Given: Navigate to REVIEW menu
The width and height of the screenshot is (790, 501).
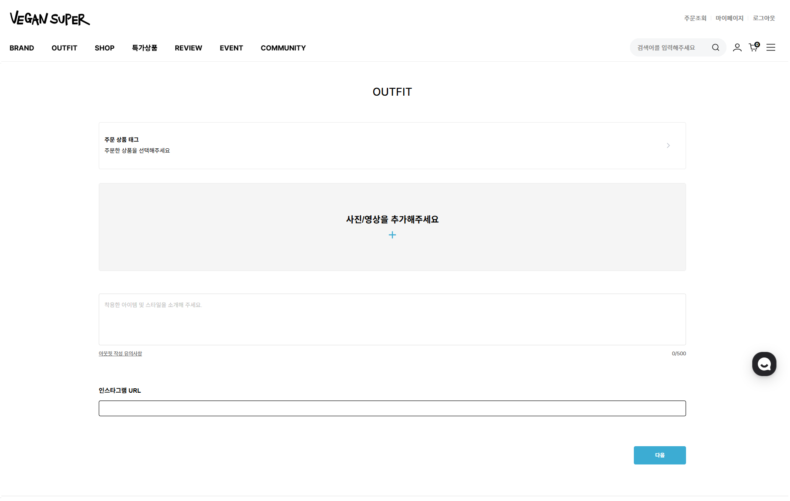Looking at the screenshot, I should (188, 48).
